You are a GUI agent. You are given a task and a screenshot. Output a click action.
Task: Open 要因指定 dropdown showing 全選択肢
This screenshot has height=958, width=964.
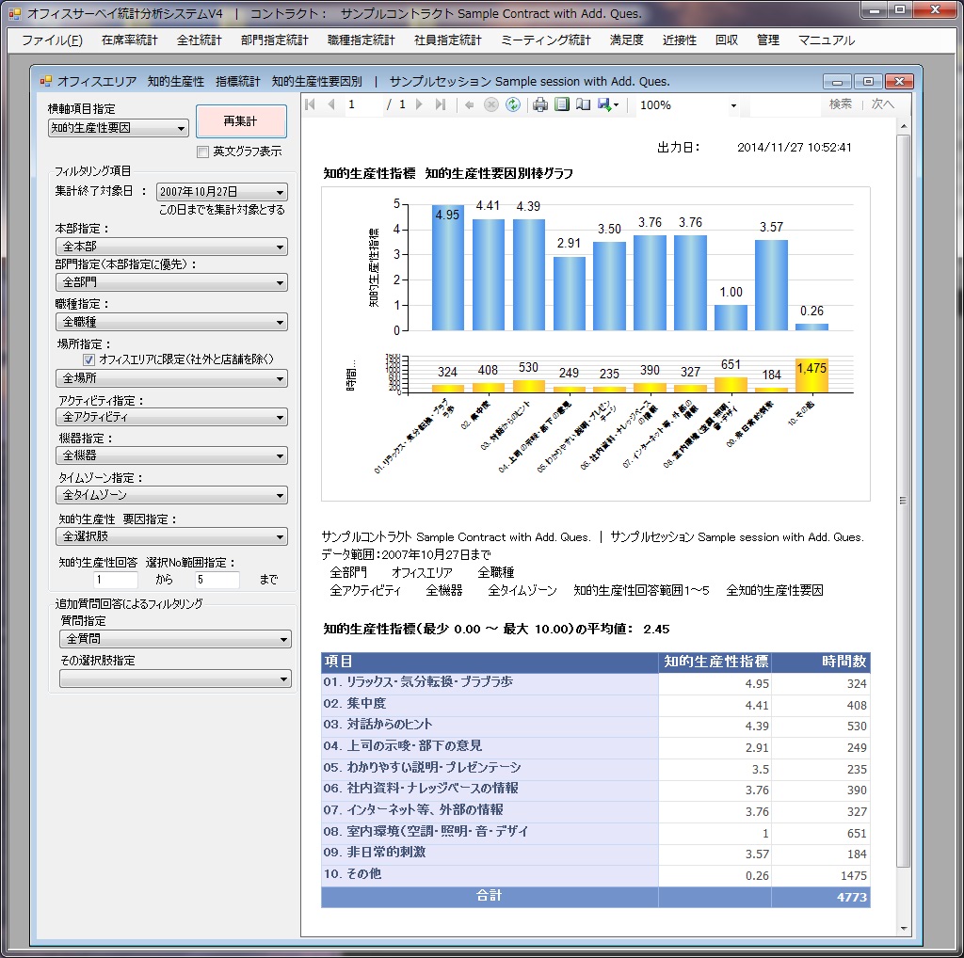point(171,536)
